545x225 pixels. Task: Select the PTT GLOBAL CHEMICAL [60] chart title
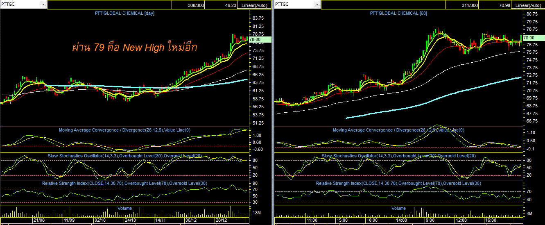(x=398, y=13)
